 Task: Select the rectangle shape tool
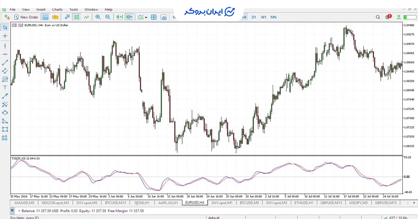tap(5, 129)
